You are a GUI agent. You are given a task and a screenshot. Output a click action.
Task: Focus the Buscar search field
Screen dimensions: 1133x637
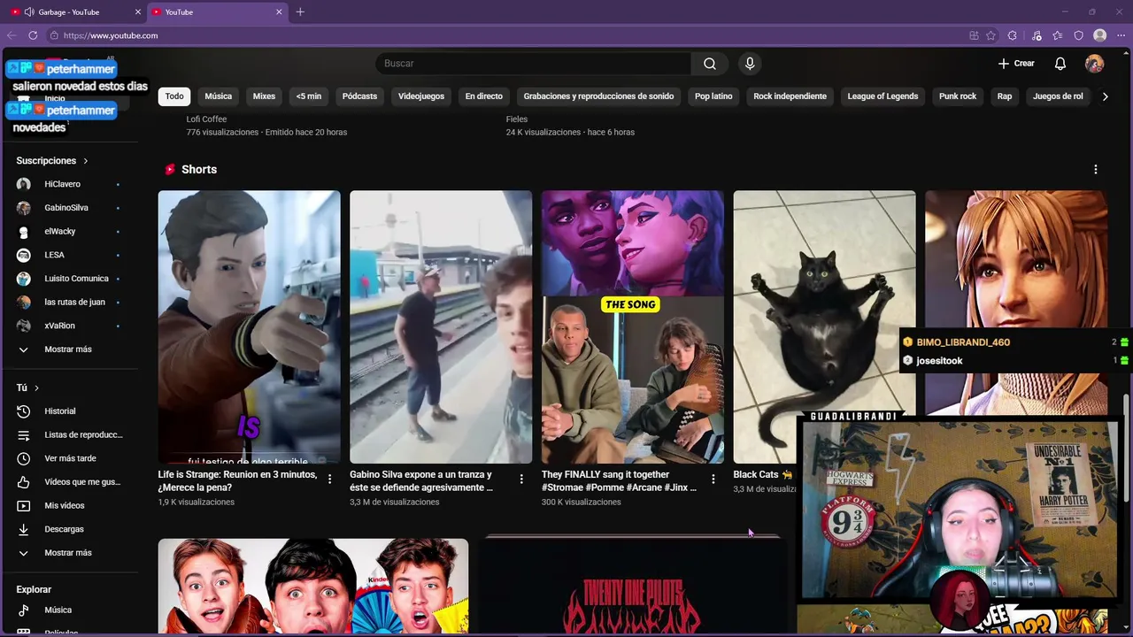tap(534, 64)
